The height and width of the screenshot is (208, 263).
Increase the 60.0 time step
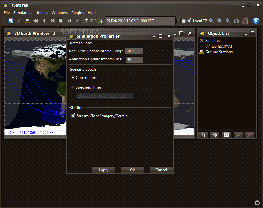(x=85, y=21)
